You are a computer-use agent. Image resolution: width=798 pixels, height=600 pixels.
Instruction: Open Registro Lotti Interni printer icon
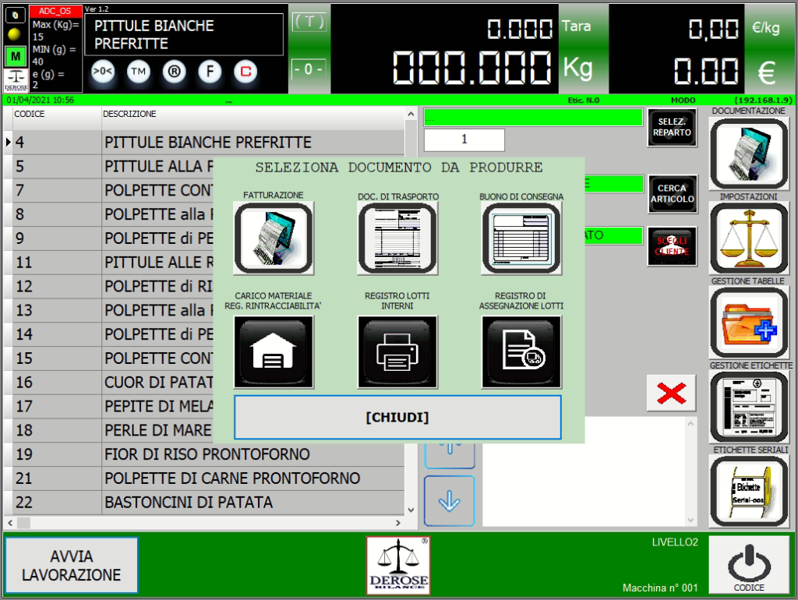pyautogui.click(x=397, y=351)
